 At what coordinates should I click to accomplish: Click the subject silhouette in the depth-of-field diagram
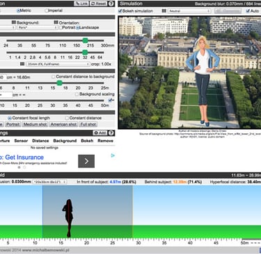click(x=68, y=219)
